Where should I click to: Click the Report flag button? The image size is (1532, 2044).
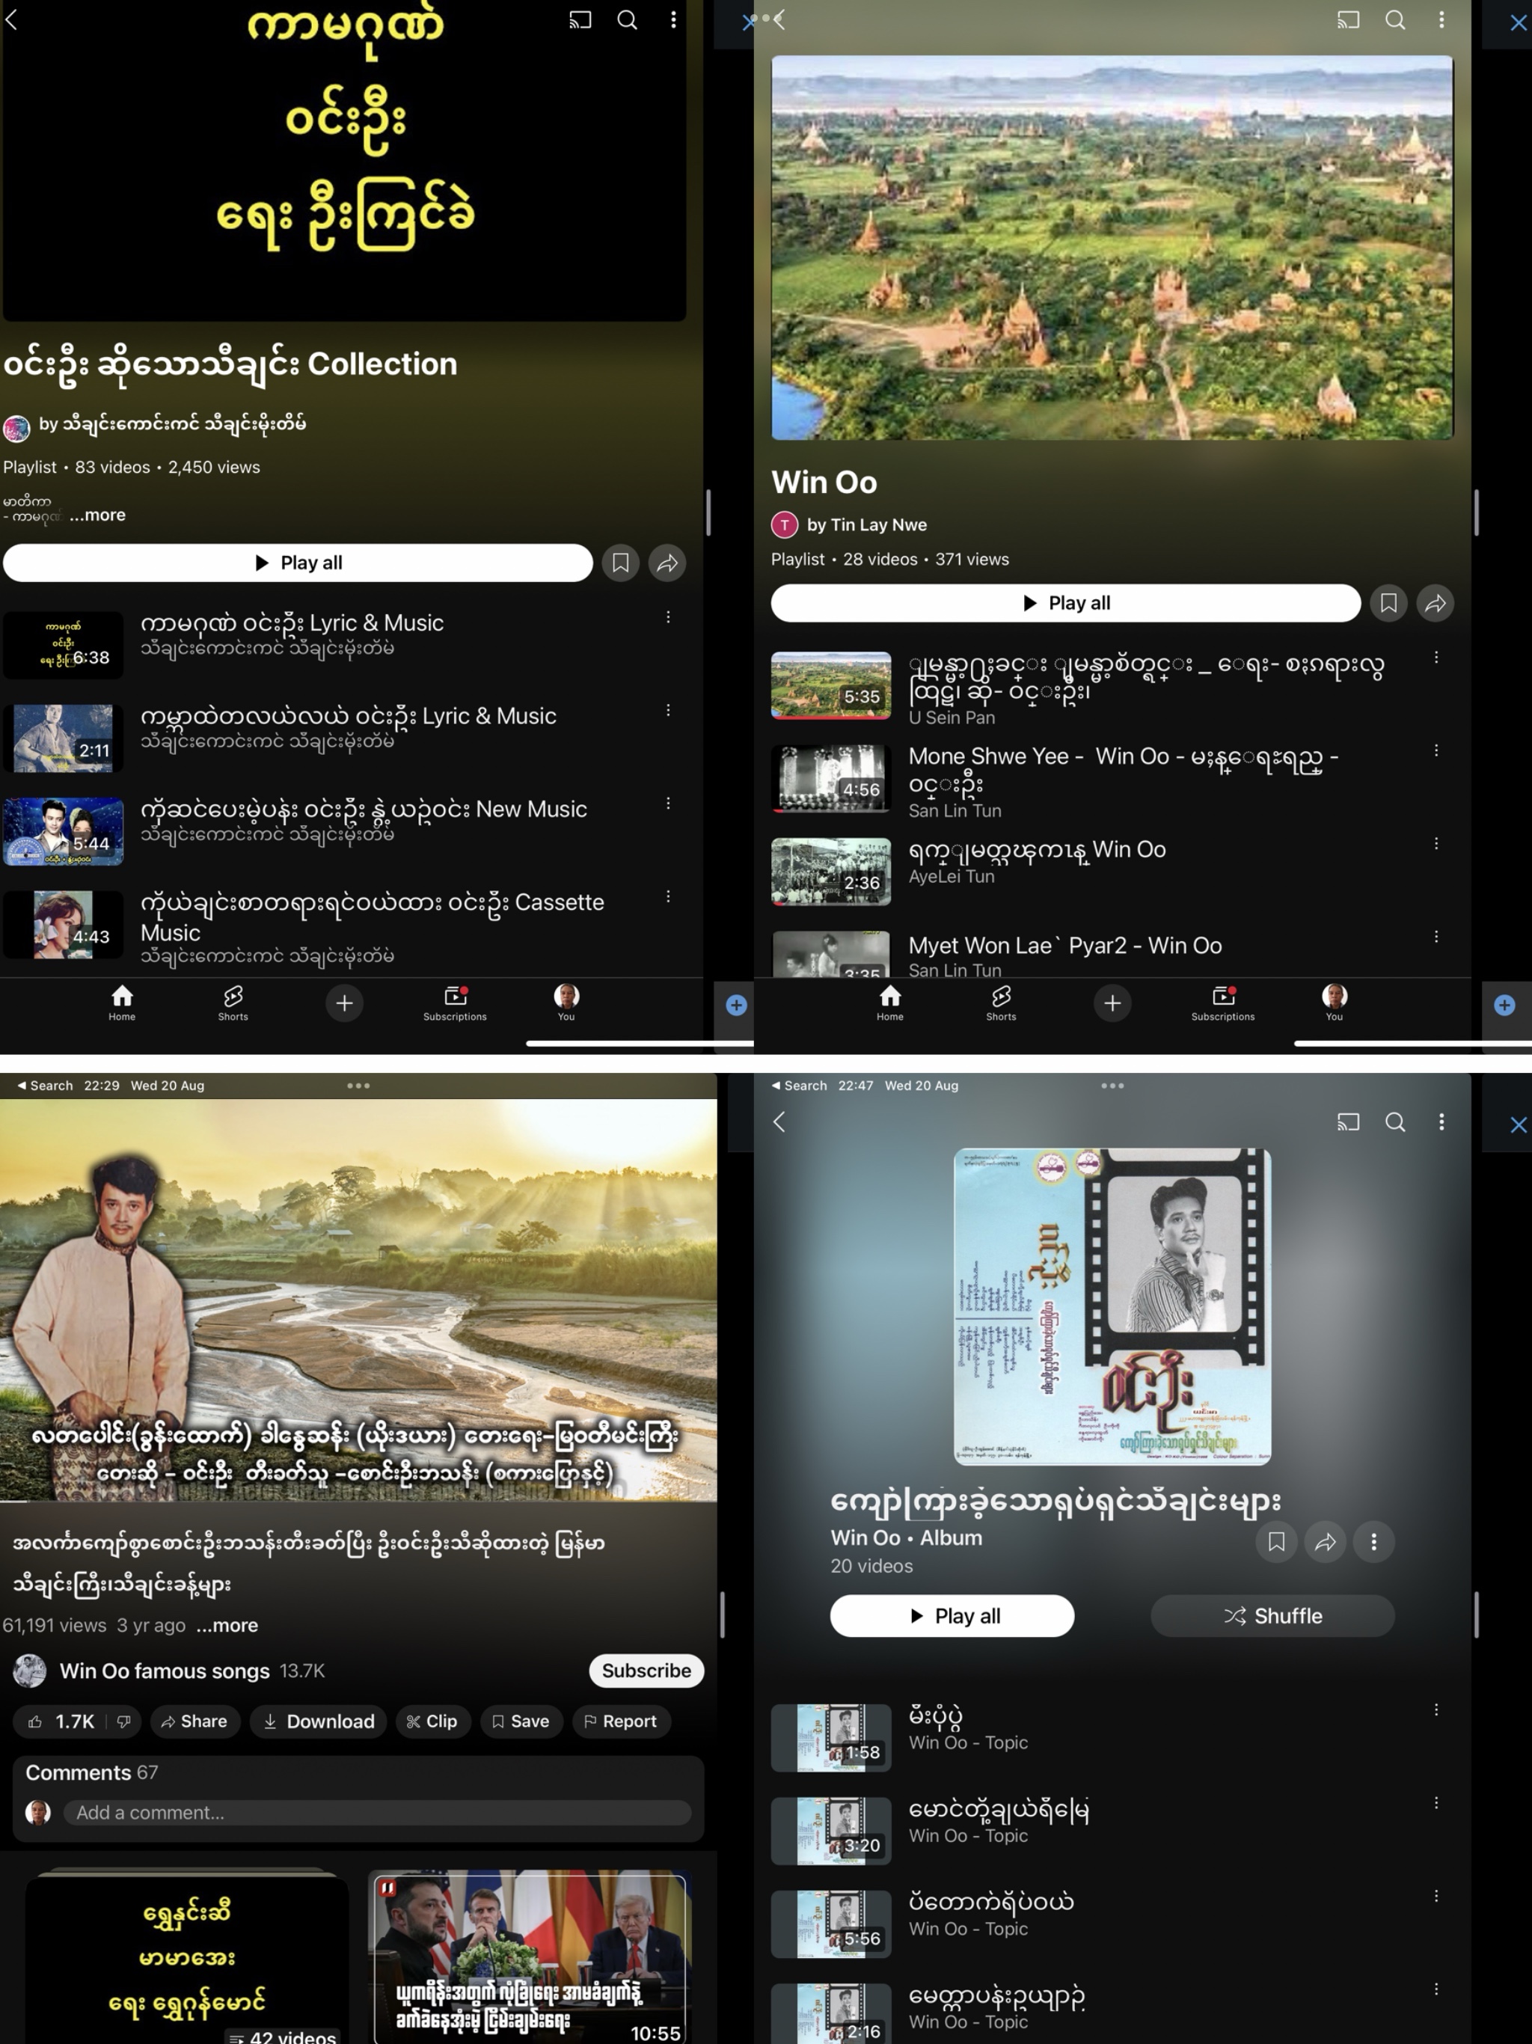(x=621, y=1722)
